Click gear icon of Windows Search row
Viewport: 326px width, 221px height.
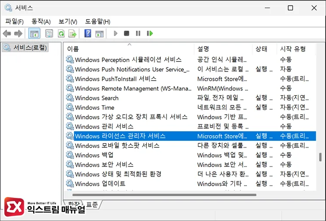[x=70, y=98]
